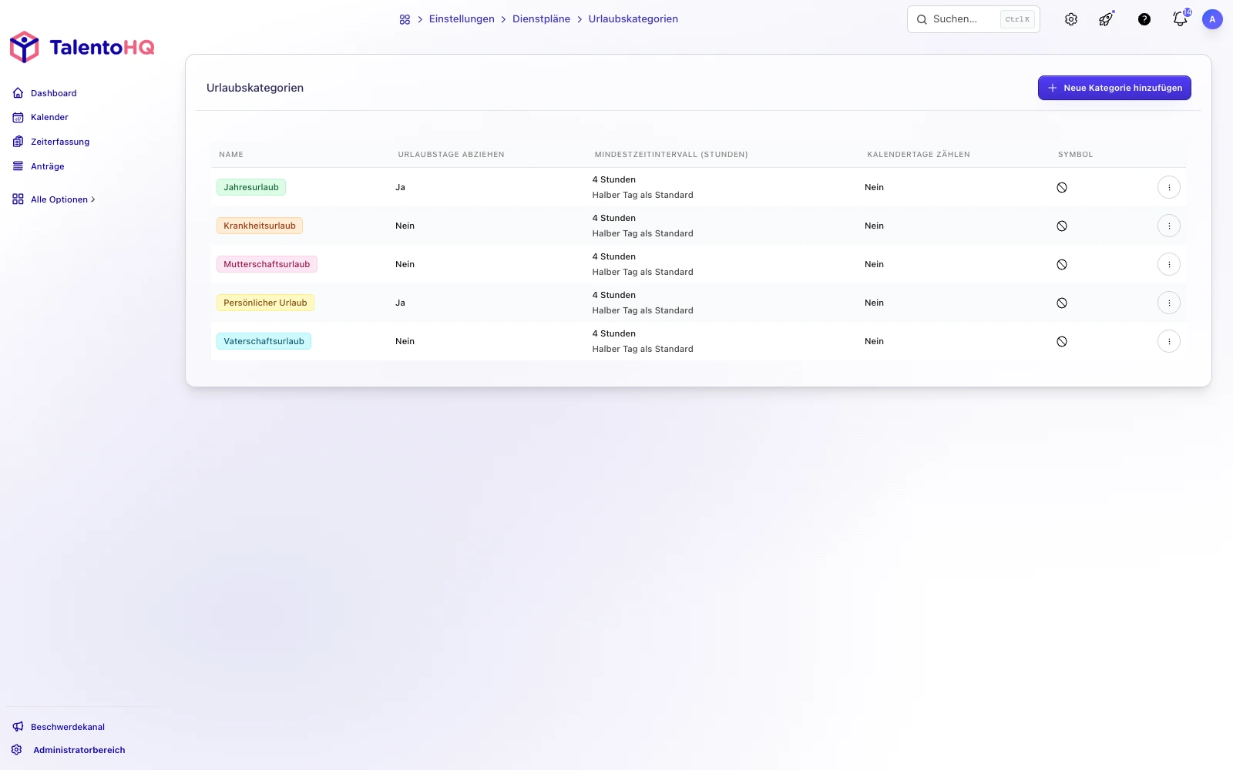The image size is (1233, 770).
Task: Navigate to Einstellungen breadcrumb
Action: tap(462, 19)
